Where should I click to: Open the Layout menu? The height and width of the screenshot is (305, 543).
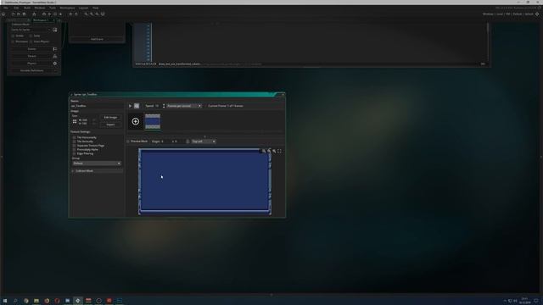(x=83, y=8)
